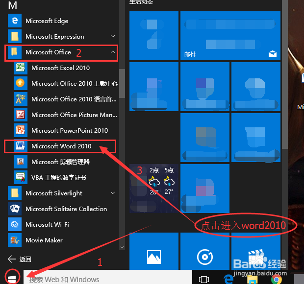Select the Microsoft Wi-Fi label
This screenshot has height=284, width=304.
[47, 225]
